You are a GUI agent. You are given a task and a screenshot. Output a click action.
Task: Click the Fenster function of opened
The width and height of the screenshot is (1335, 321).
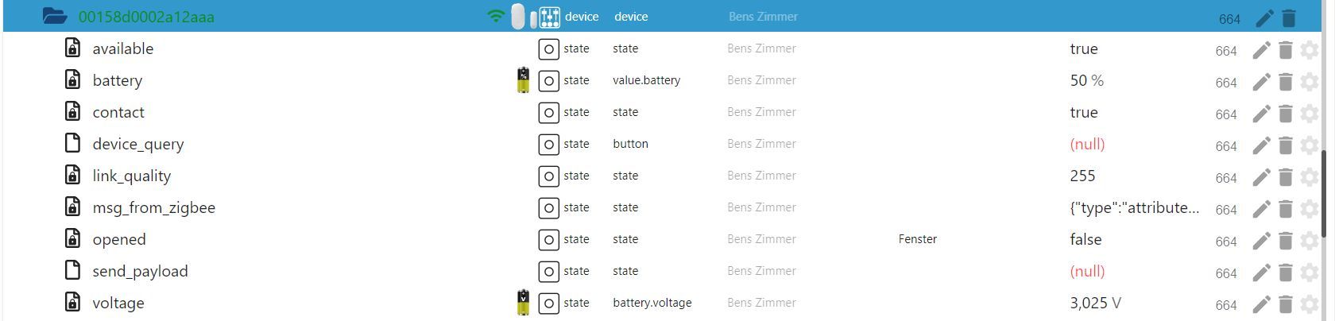(917, 239)
